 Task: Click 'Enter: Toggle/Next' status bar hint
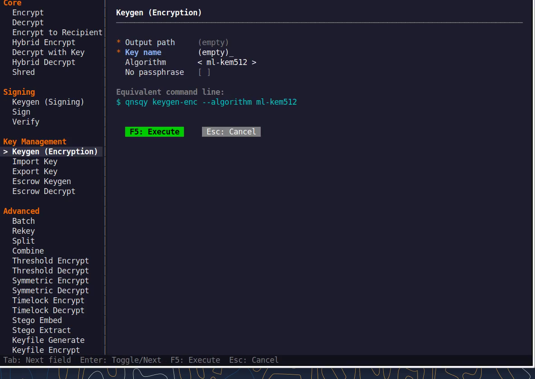[x=121, y=360]
